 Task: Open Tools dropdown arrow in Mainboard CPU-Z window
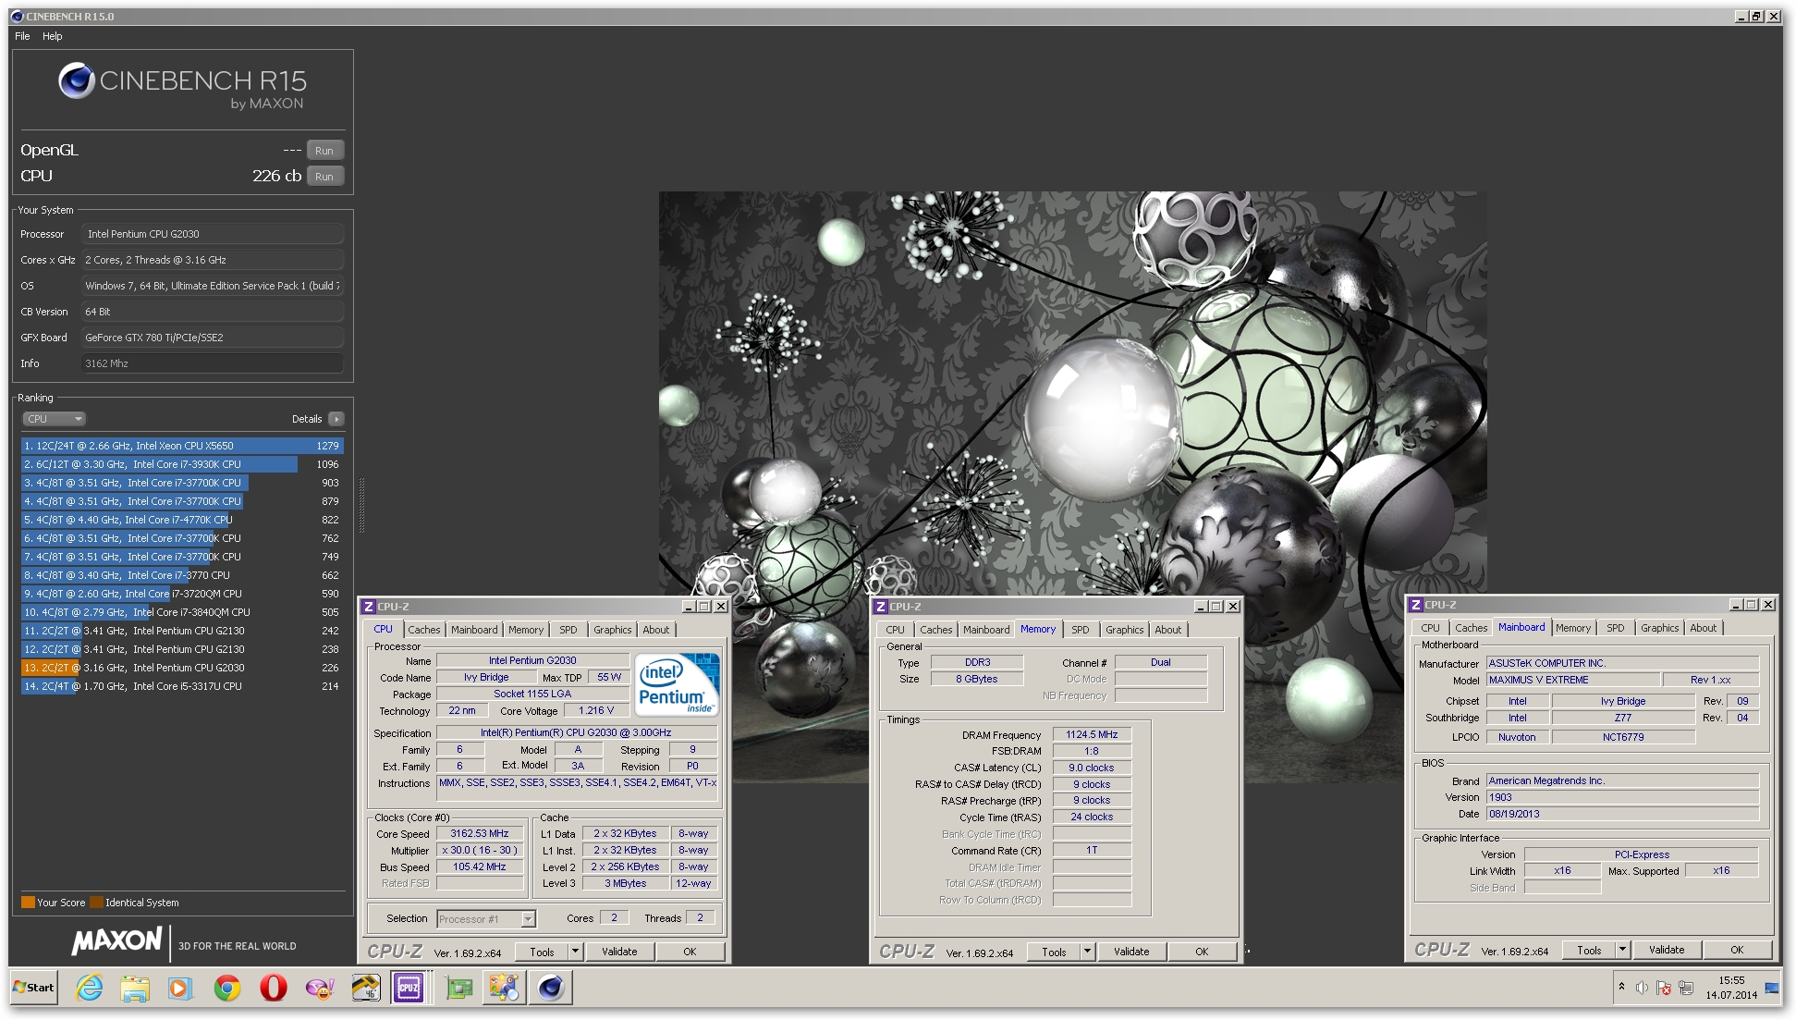[x=1621, y=950]
